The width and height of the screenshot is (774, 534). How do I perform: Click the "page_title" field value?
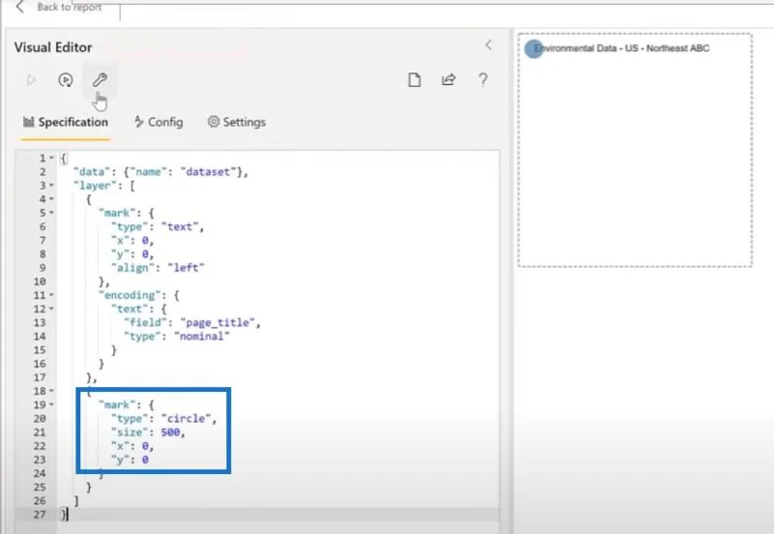click(x=218, y=322)
